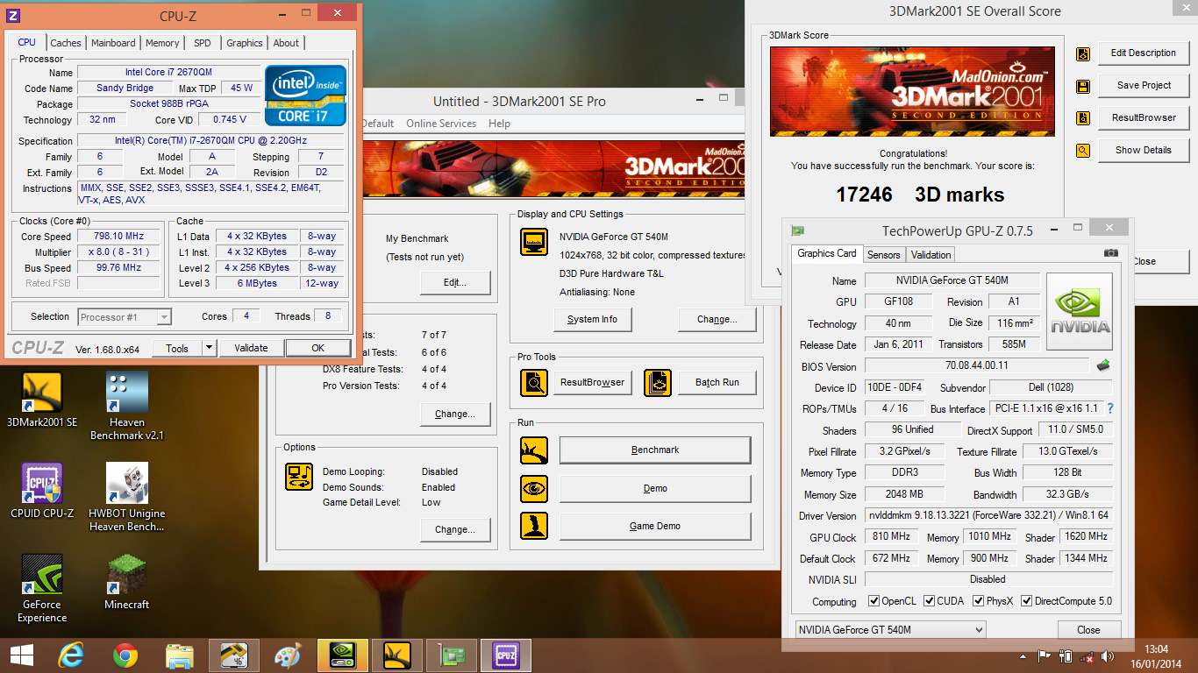Open the GPU selection dropdown in GPU-Z
1198x673 pixels.
tap(890, 630)
